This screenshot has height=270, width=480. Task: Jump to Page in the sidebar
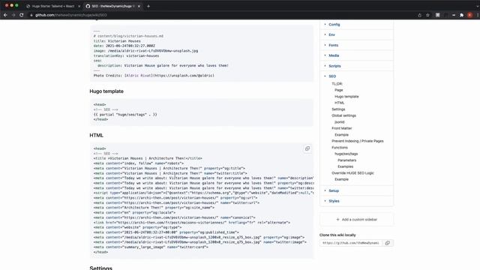click(338, 90)
